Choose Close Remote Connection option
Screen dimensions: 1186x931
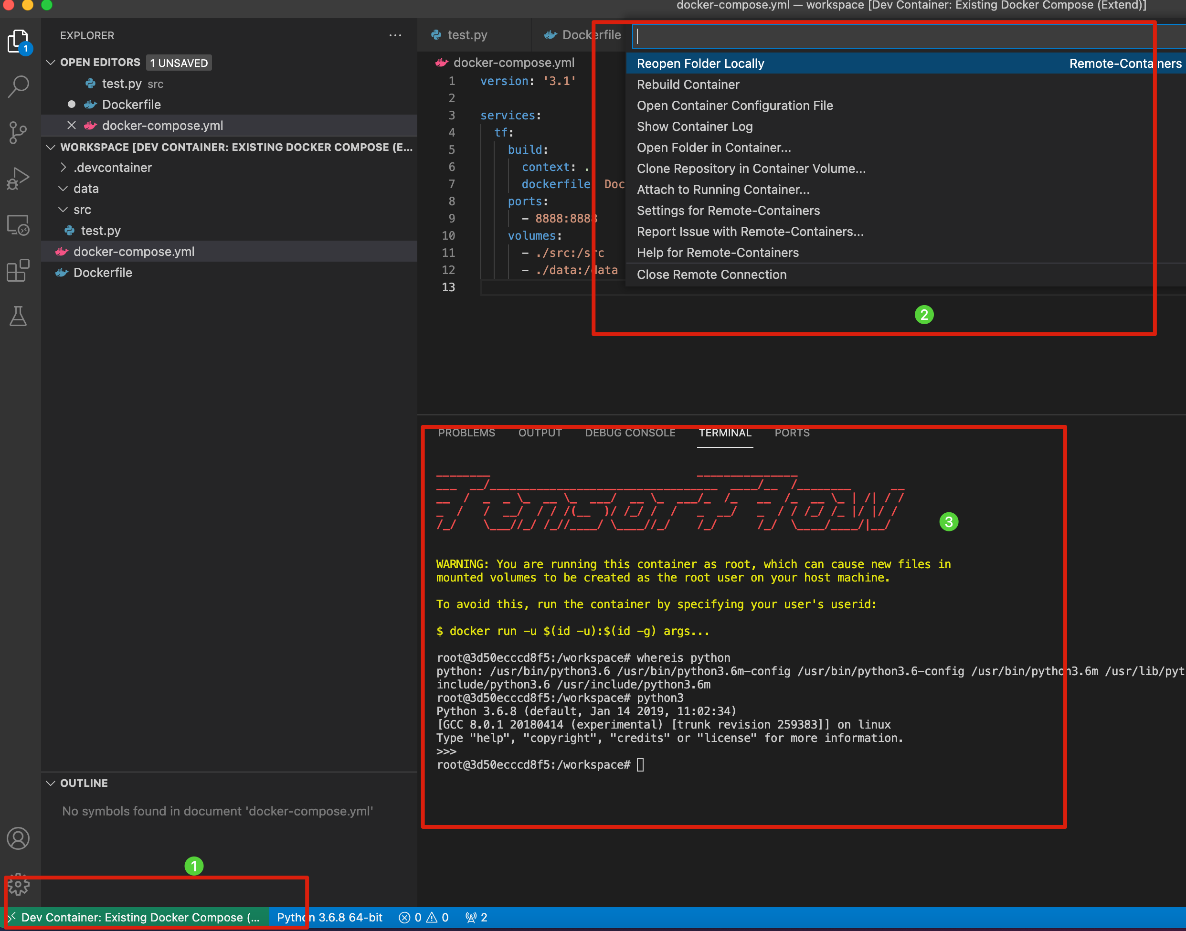coord(711,275)
